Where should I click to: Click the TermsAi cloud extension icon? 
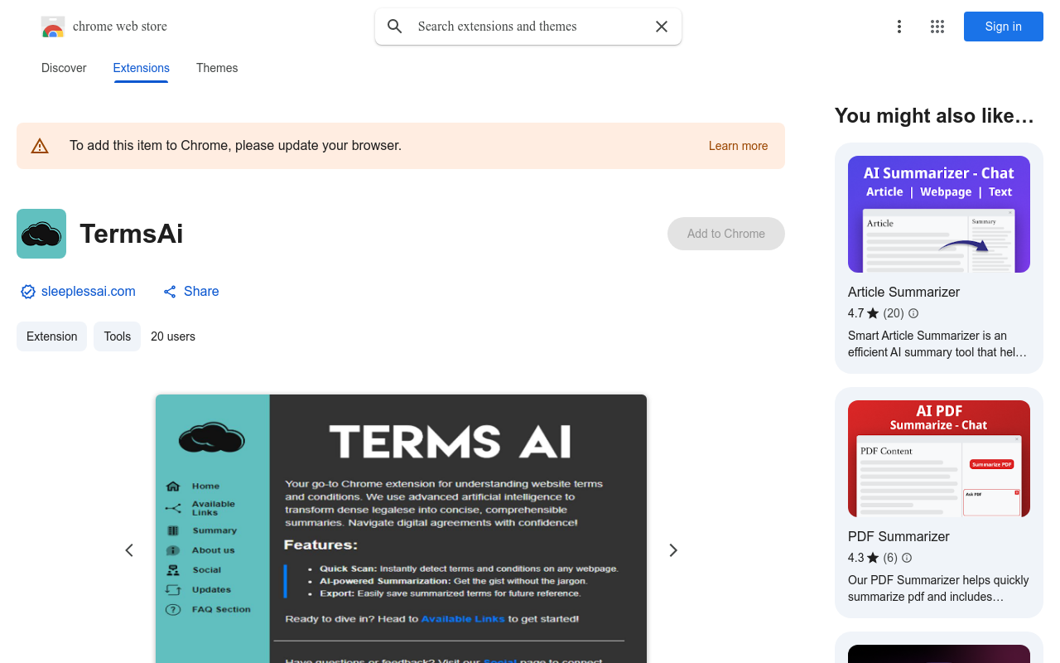[x=41, y=234]
